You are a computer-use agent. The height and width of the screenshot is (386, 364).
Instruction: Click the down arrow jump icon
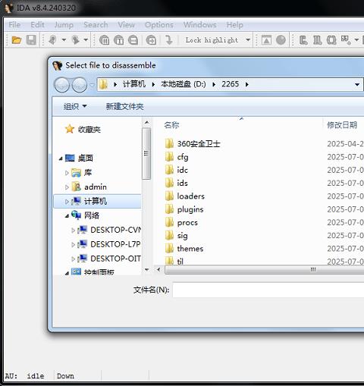[x=169, y=40]
